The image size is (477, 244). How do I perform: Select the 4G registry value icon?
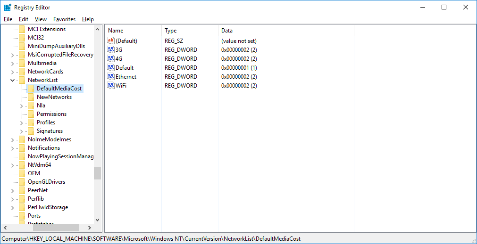[x=111, y=59]
